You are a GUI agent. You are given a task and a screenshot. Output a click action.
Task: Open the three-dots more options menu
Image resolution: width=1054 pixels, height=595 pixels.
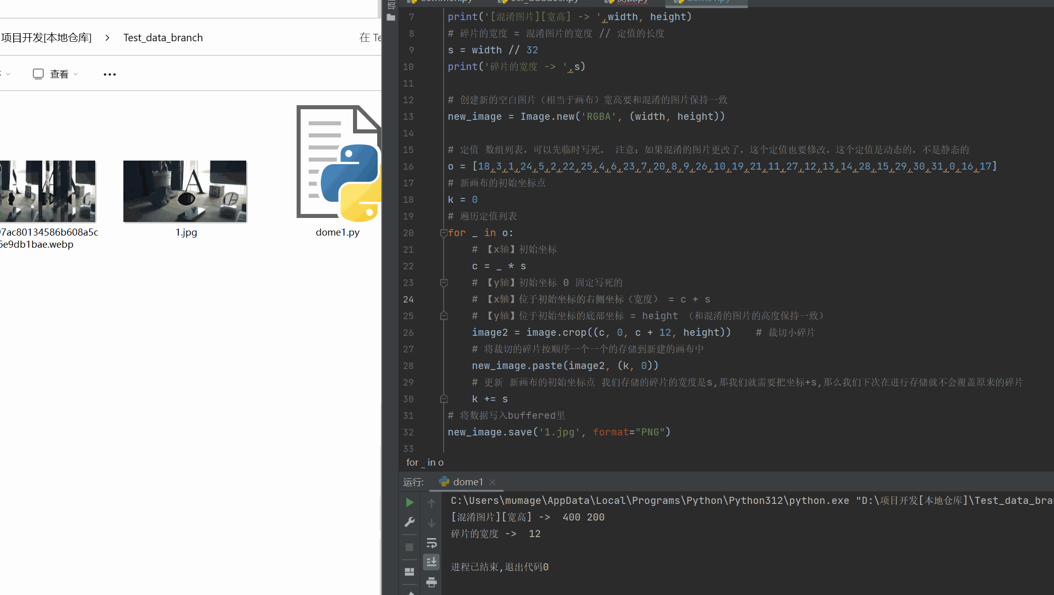pyautogui.click(x=110, y=74)
